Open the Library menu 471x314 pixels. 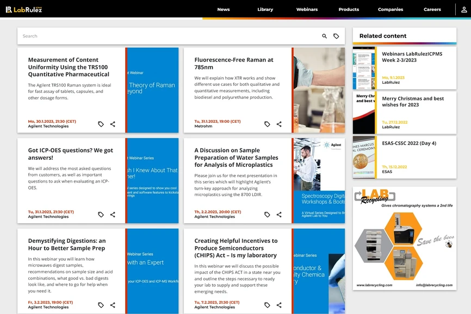click(265, 10)
